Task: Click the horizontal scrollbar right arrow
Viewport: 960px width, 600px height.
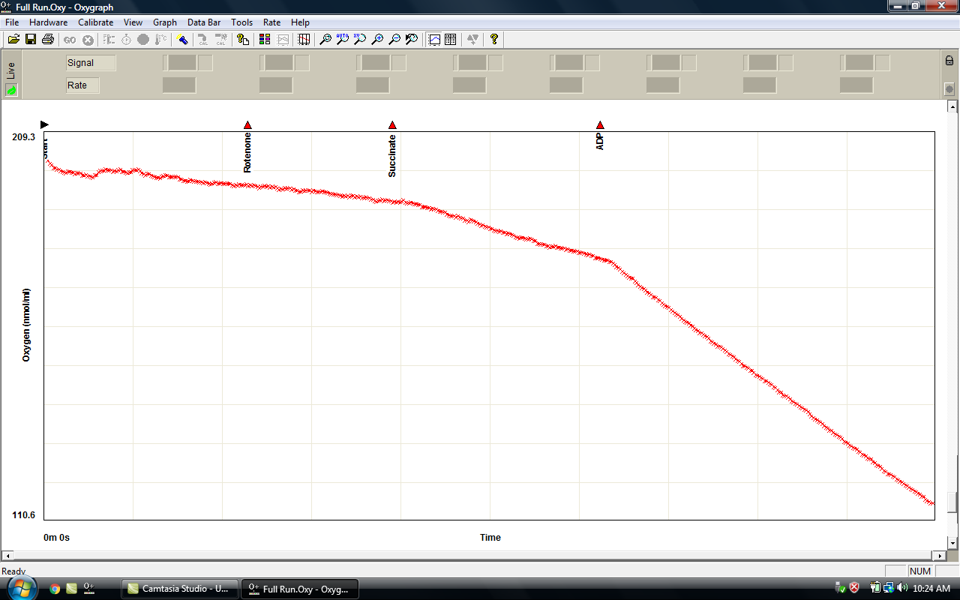Action: [x=938, y=556]
